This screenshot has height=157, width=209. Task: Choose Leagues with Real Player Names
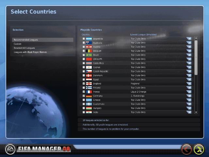click(43, 52)
